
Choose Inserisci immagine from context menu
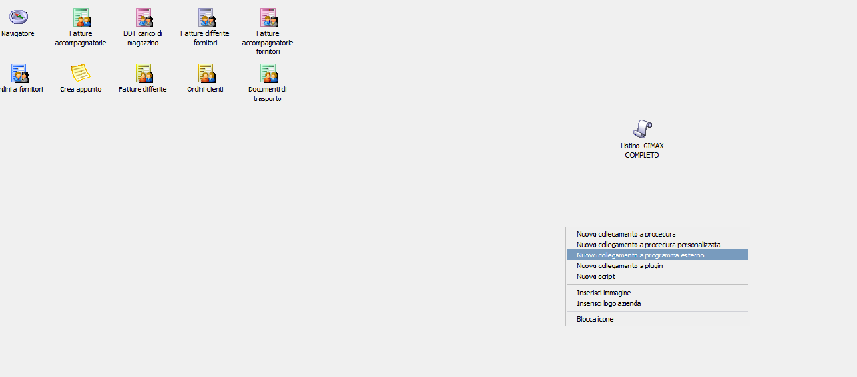pyautogui.click(x=657, y=293)
